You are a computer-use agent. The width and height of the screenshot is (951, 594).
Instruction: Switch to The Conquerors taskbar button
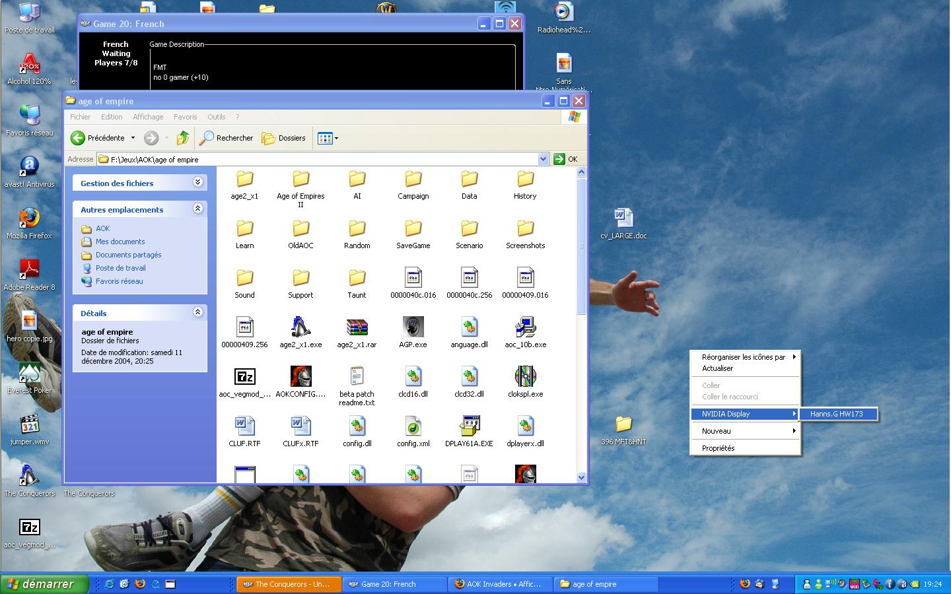[x=289, y=584]
